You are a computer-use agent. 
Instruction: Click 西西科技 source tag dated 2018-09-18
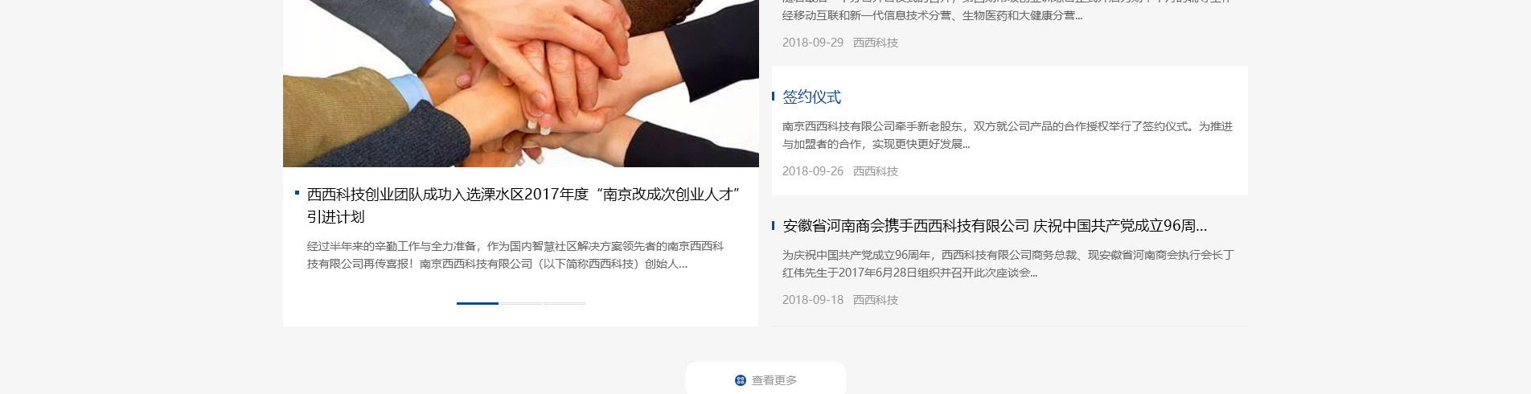pyautogui.click(x=875, y=300)
